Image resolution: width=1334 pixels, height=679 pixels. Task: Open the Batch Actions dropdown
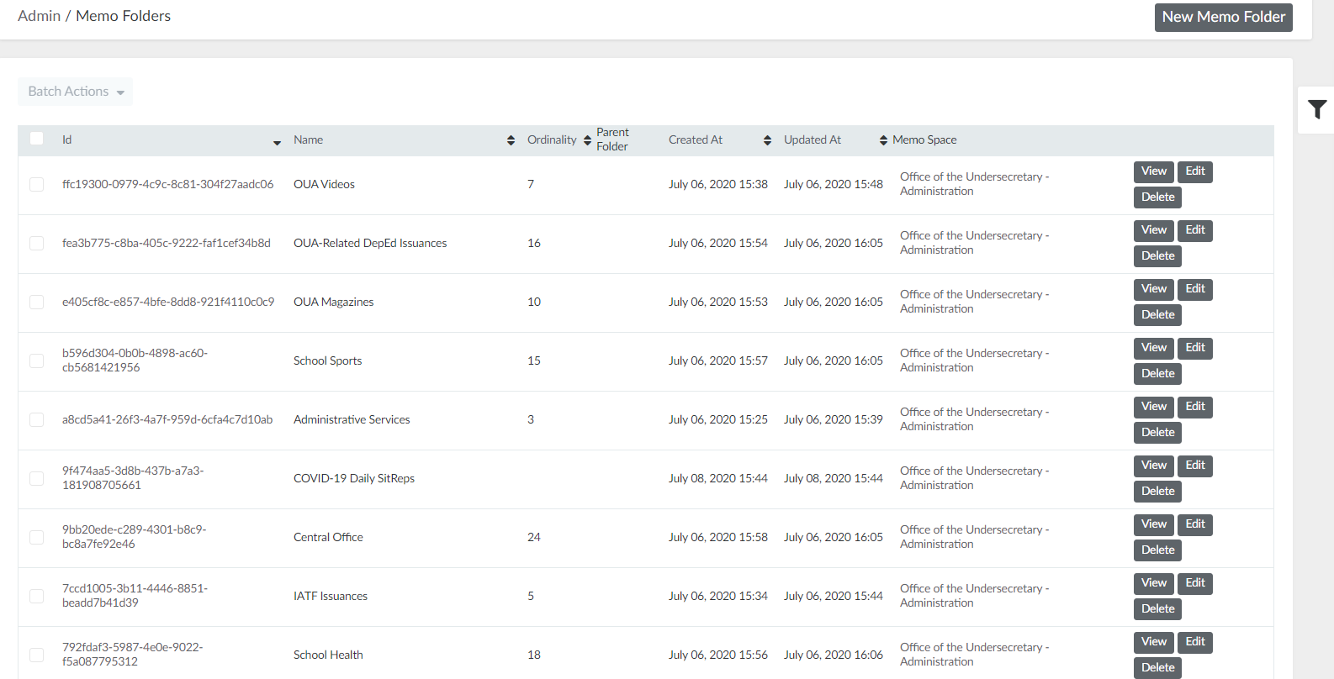tap(76, 92)
